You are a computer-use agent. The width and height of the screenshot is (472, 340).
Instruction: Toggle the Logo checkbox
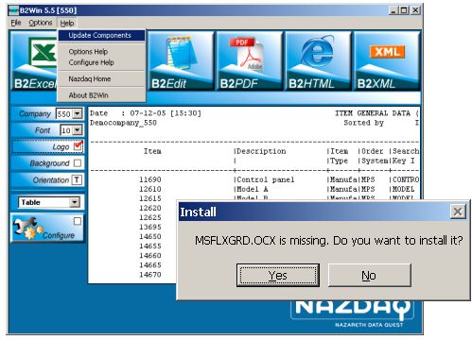click(x=78, y=146)
